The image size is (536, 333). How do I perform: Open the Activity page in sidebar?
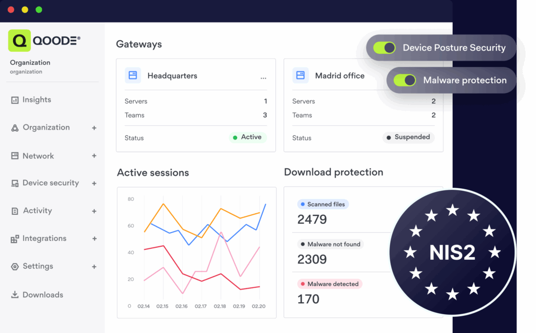(37, 211)
